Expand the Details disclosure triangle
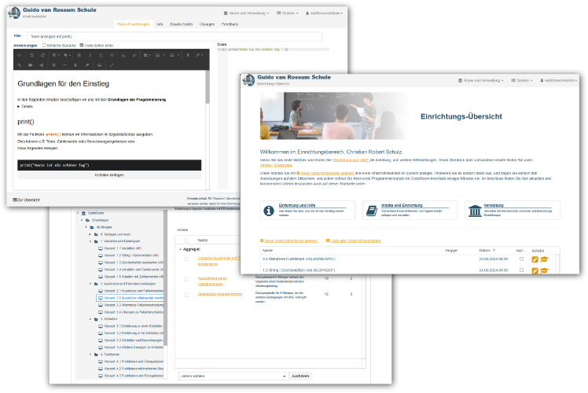This screenshot has height=393, width=588. point(19,106)
